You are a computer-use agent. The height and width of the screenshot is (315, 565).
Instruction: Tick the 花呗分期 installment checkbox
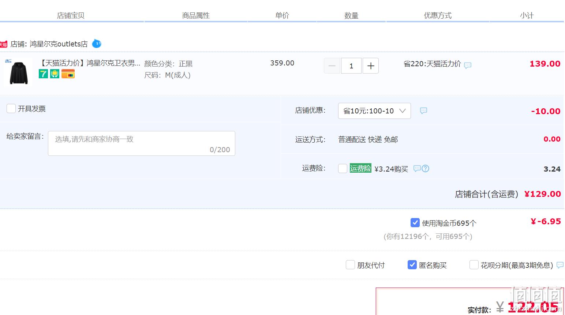(474, 265)
